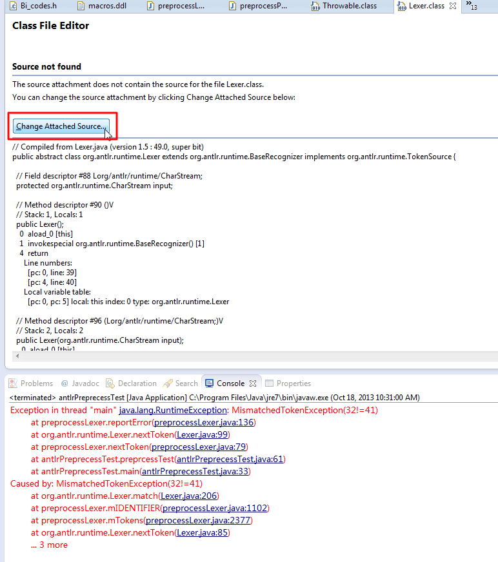Click Declaration tab icon
This screenshot has width=498, height=562.
(x=110, y=383)
